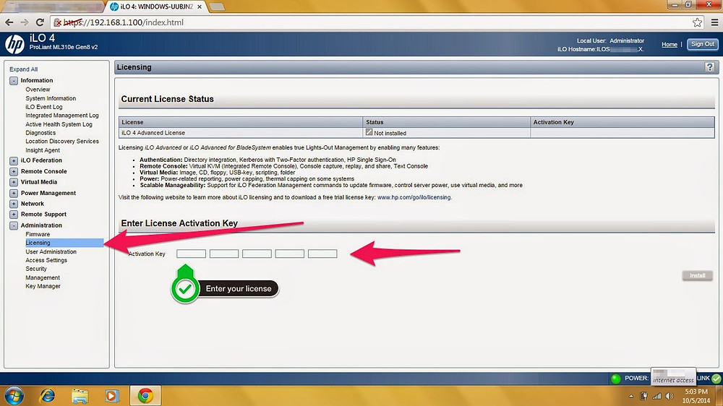The height and width of the screenshot is (406, 723).
Task: Open Insight Agent page
Action: click(x=43, y=150)
